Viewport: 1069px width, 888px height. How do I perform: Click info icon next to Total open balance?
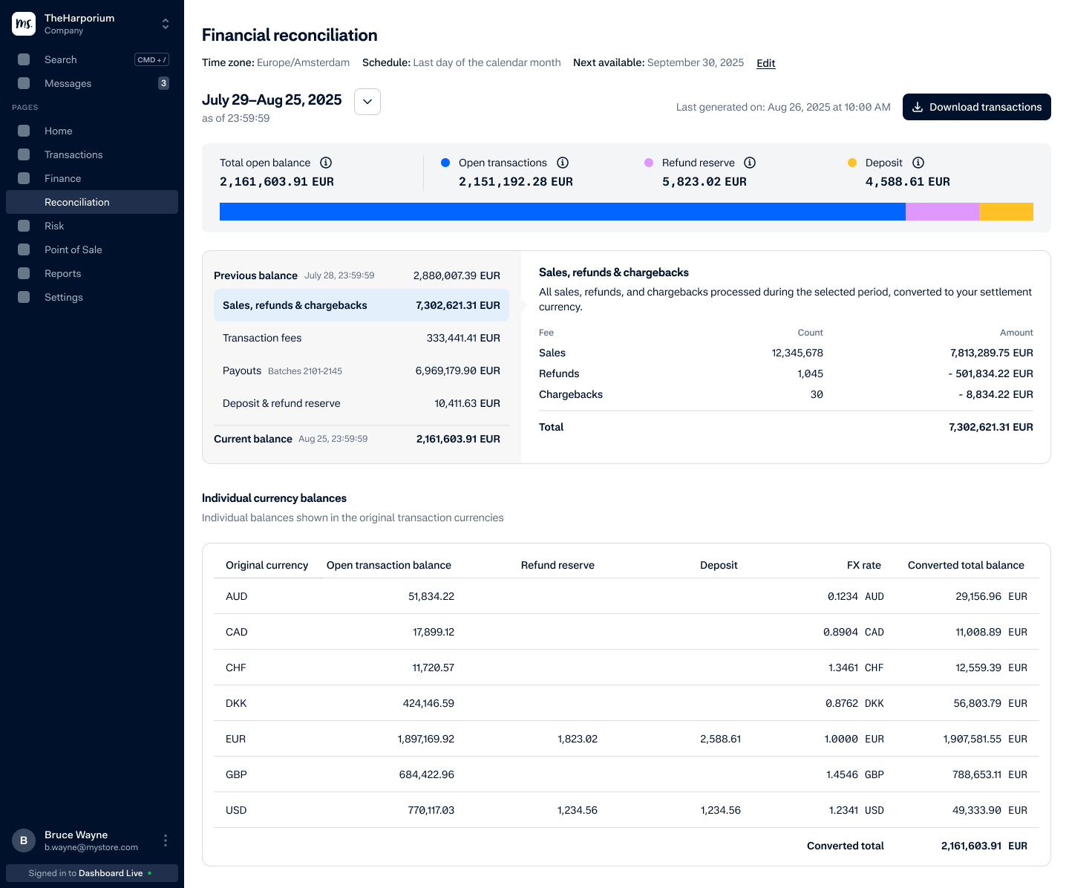pos(326,163)
